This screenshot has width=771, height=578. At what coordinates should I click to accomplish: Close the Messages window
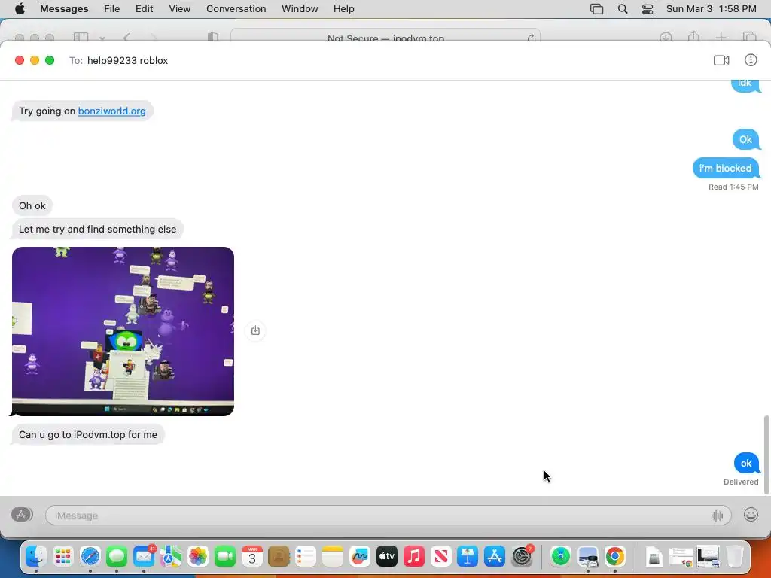(x=20, y=60)
